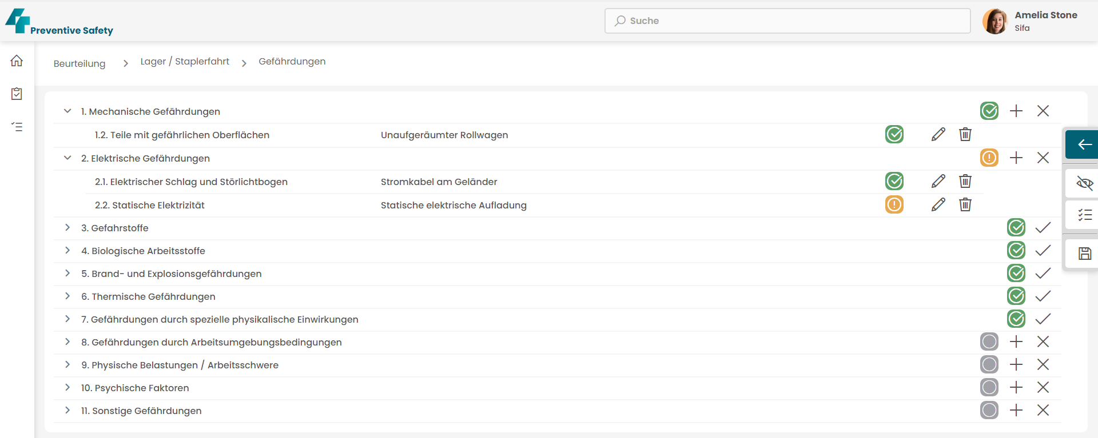Expand 10. Psychische Faktoren section
Screen dimensions: 1098x438
coord(67,387)
